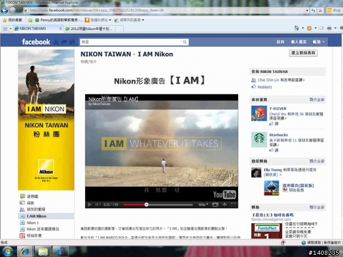Click the create fan page button

303,53
